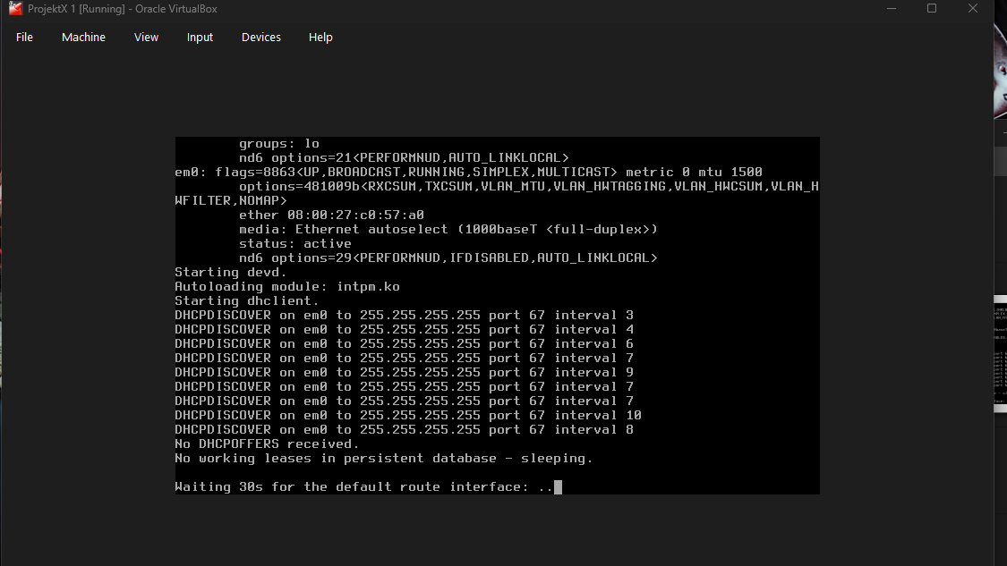
Task: Open the Machine menu
Action: click(83, 37)
